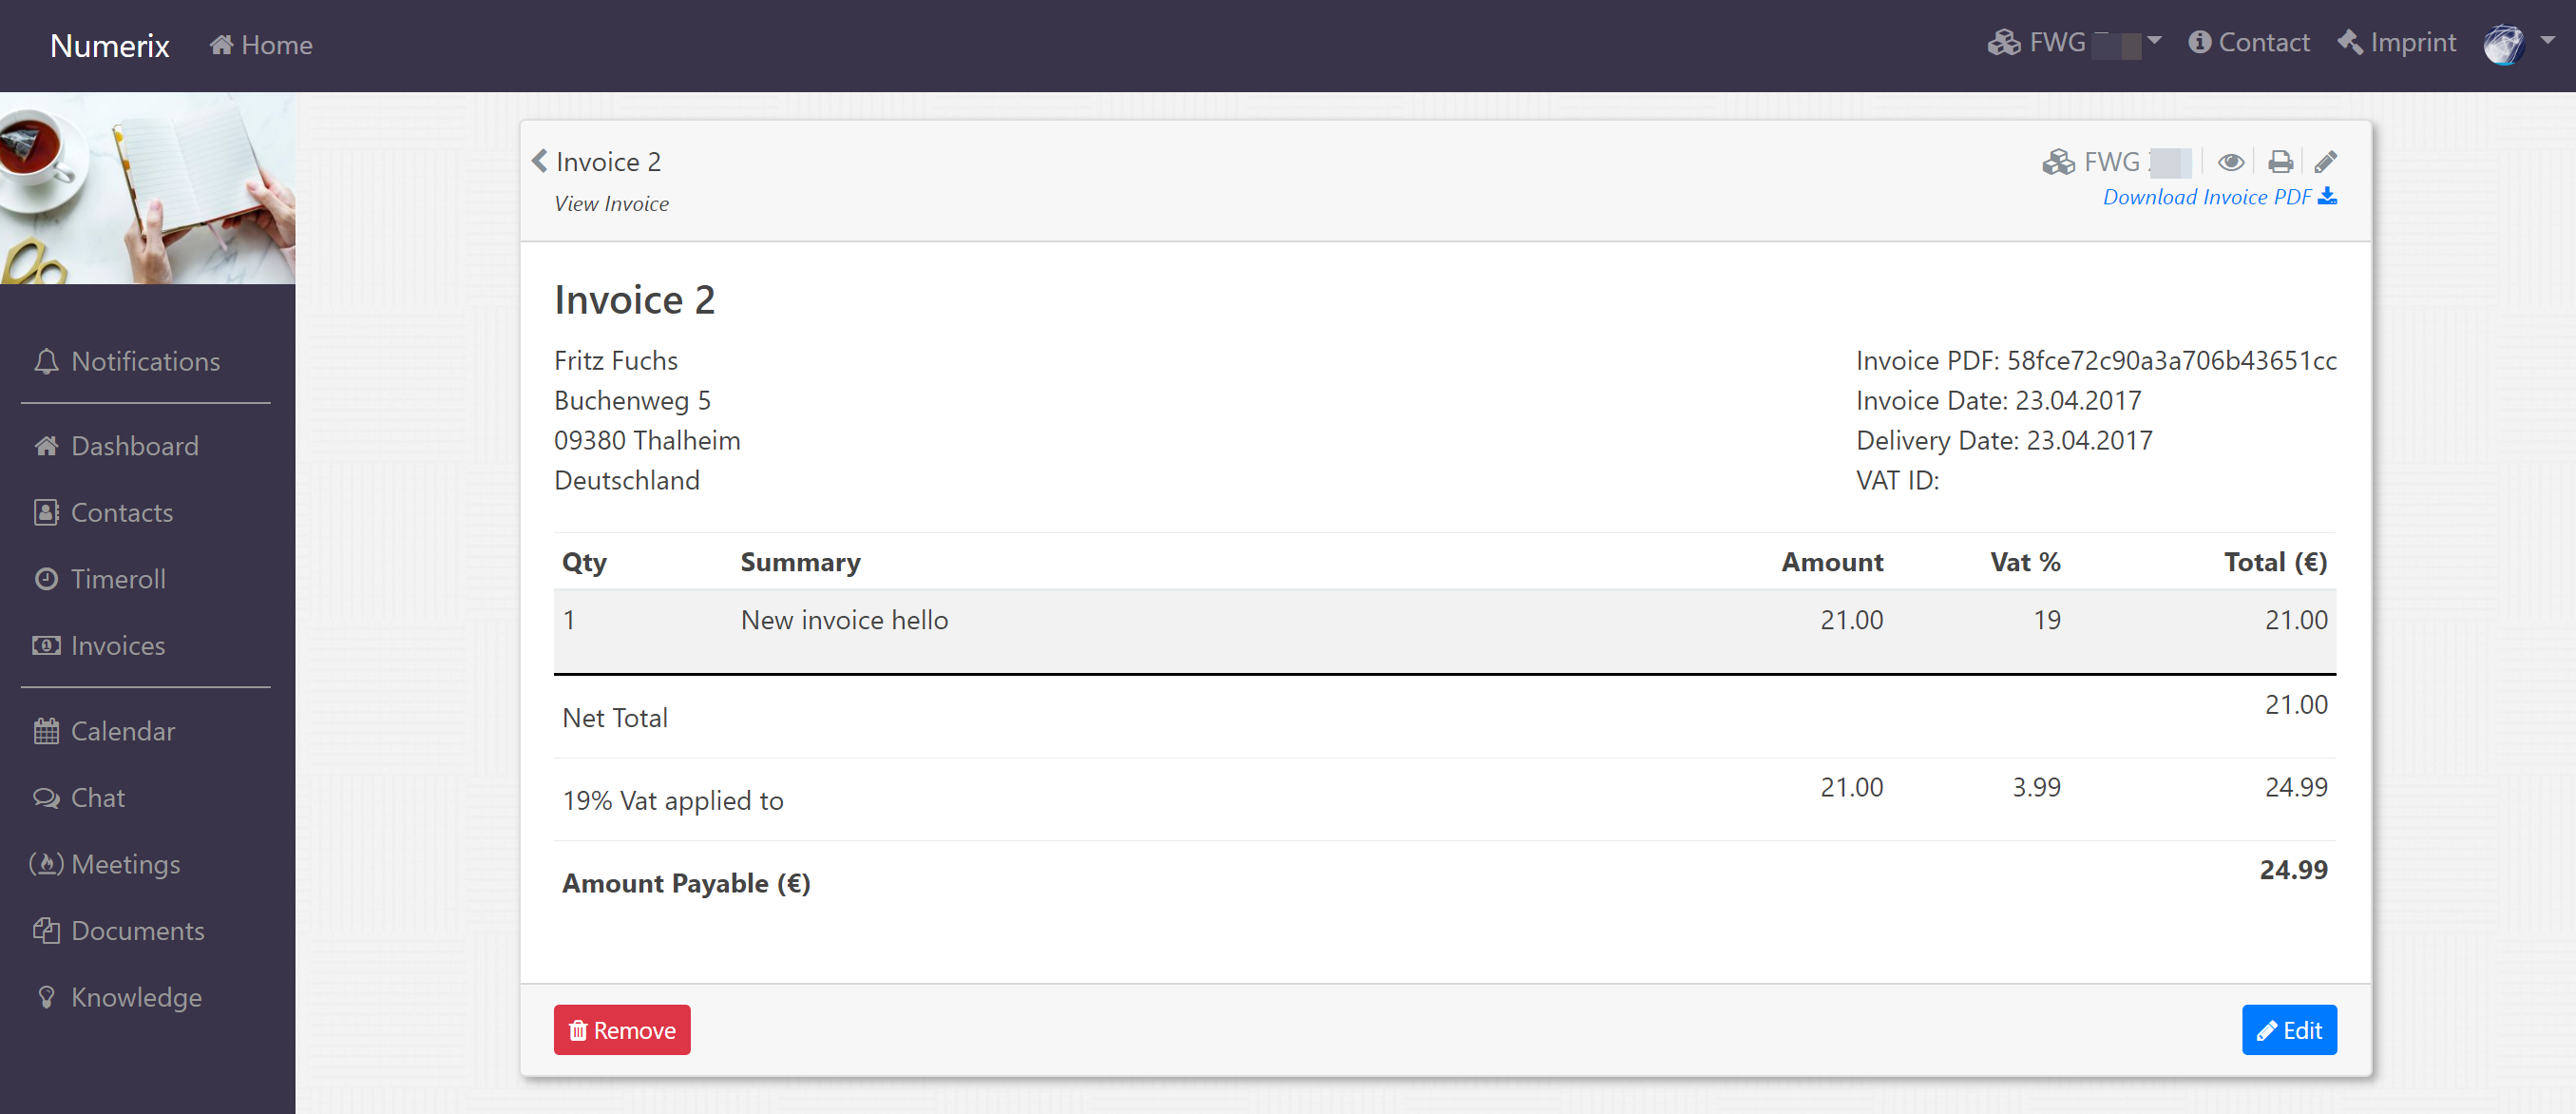Click the Amount Payable value 24.99
The image size is (2576, 1114).
coord(2293,869)
